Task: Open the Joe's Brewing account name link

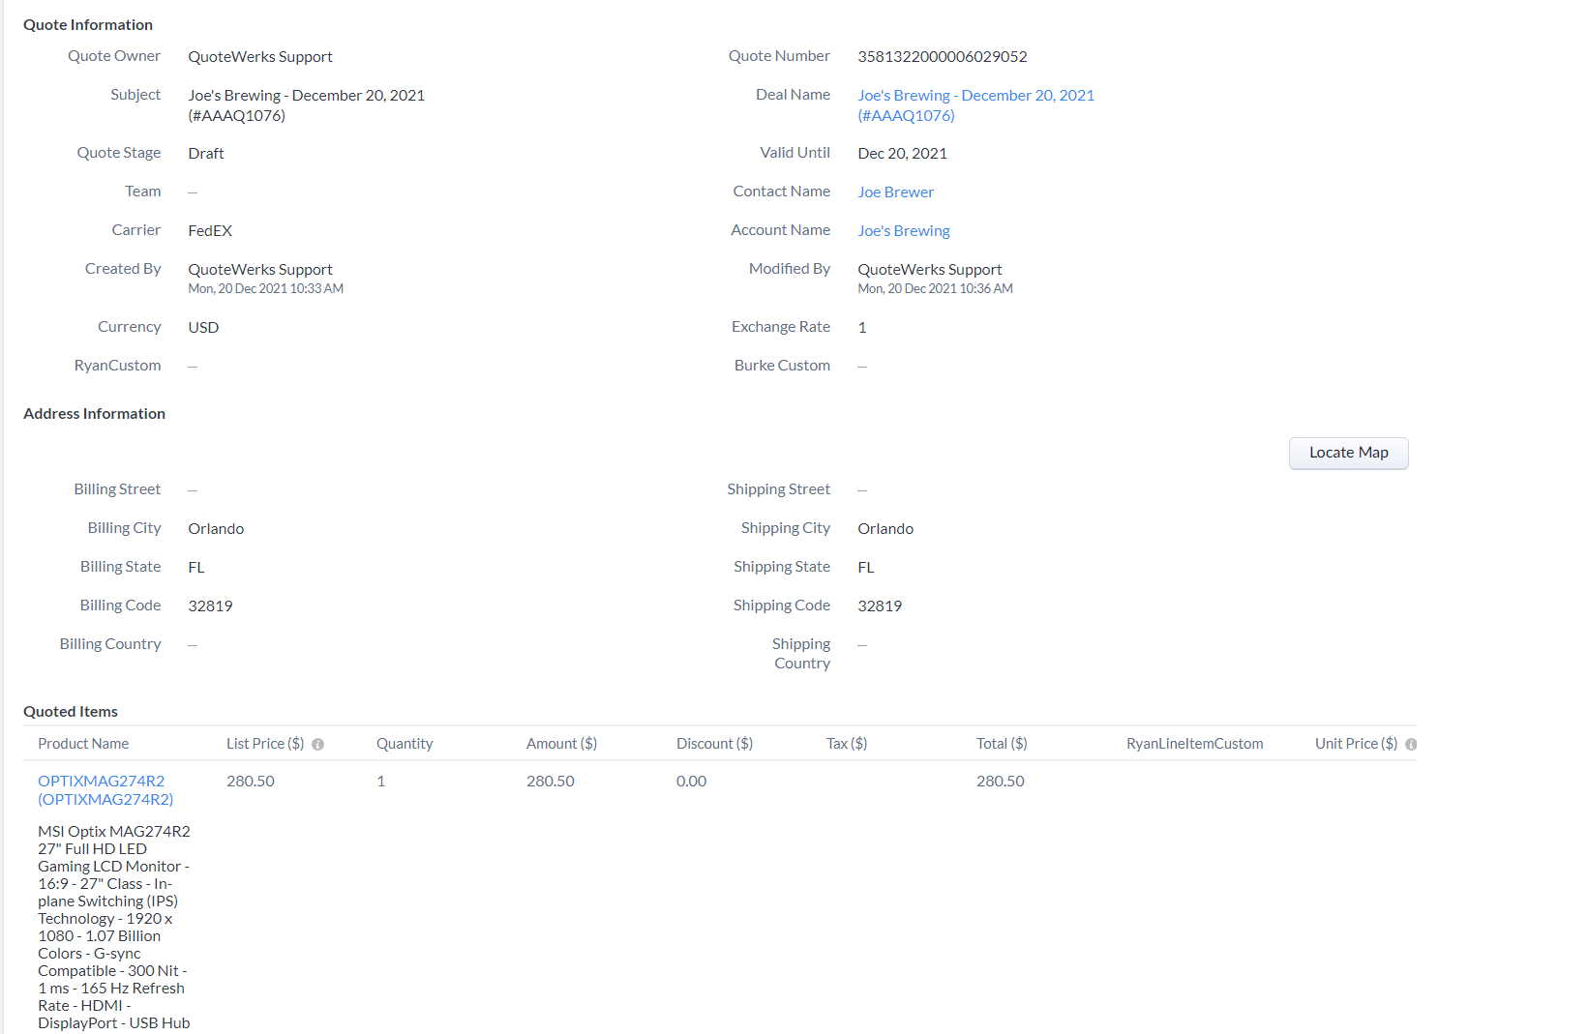Action: pyautogui.click(x=903, y=231)
